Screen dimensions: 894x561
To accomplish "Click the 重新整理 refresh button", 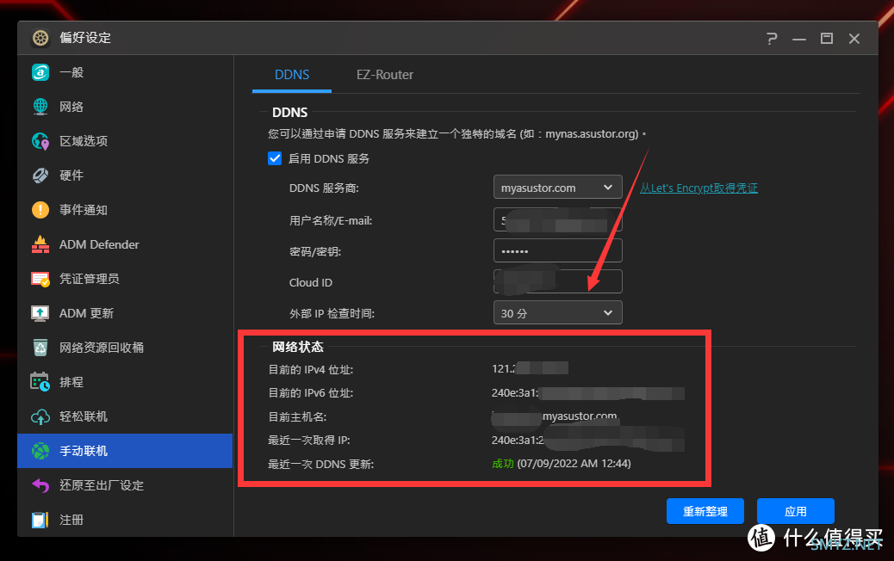I will [705, 511].
